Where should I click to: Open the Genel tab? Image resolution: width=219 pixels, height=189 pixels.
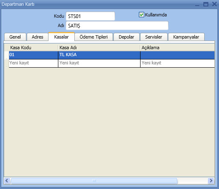pos(15,37)
